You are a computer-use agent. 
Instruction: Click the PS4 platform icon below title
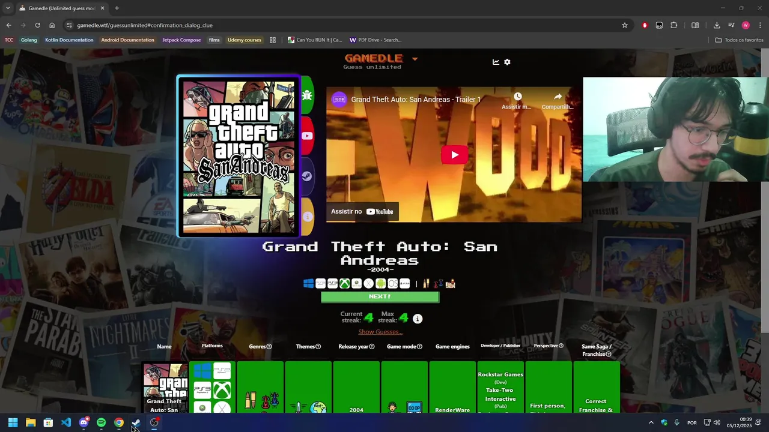[404, 284]
